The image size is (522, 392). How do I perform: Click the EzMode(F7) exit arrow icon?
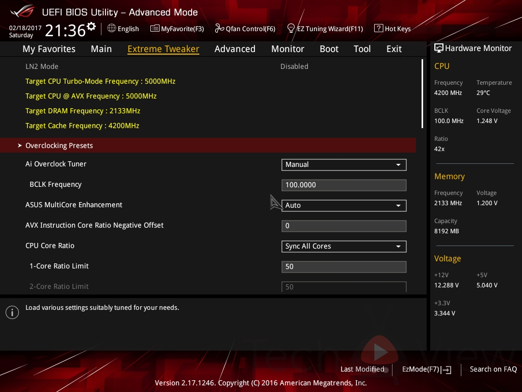[447, 370]
